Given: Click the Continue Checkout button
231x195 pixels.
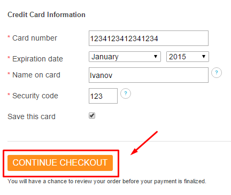Looking at the screenshot, I should (60, 163).
